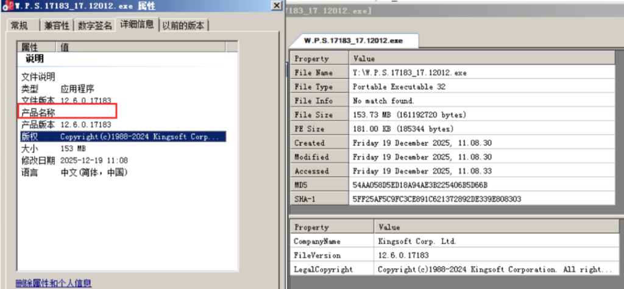Go to the 以前的版本 tab
The width and height of the screenshot is (624, 289).
point(184,25)
